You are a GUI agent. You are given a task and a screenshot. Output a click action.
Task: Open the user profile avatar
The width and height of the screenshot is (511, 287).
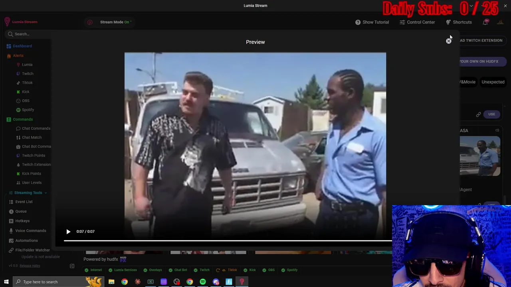500,22
